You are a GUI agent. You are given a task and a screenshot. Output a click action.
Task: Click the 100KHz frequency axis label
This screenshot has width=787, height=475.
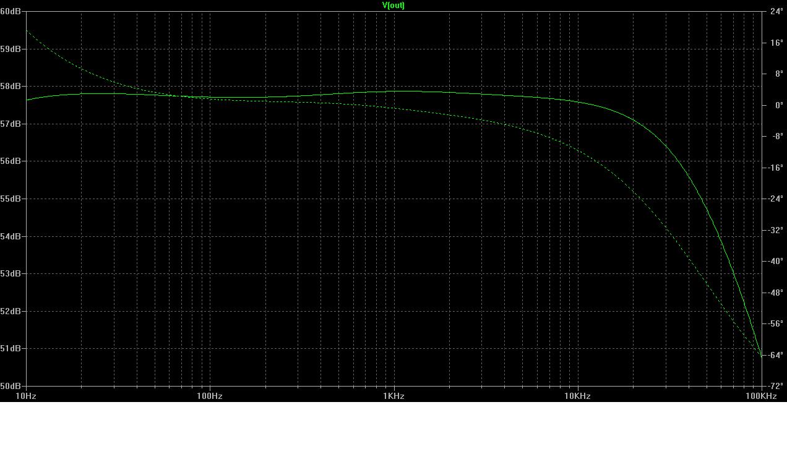760,396
